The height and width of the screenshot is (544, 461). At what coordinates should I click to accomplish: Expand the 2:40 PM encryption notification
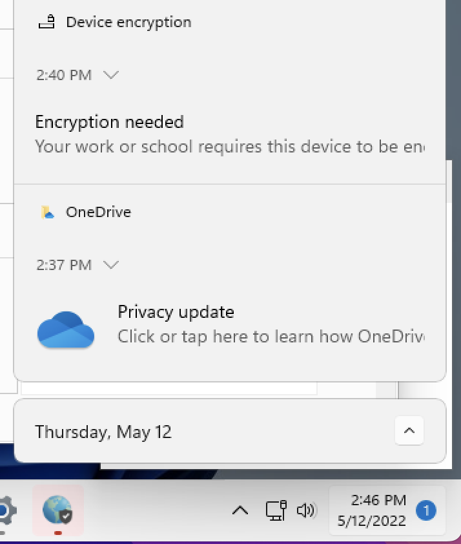click(x=111, y=74)
